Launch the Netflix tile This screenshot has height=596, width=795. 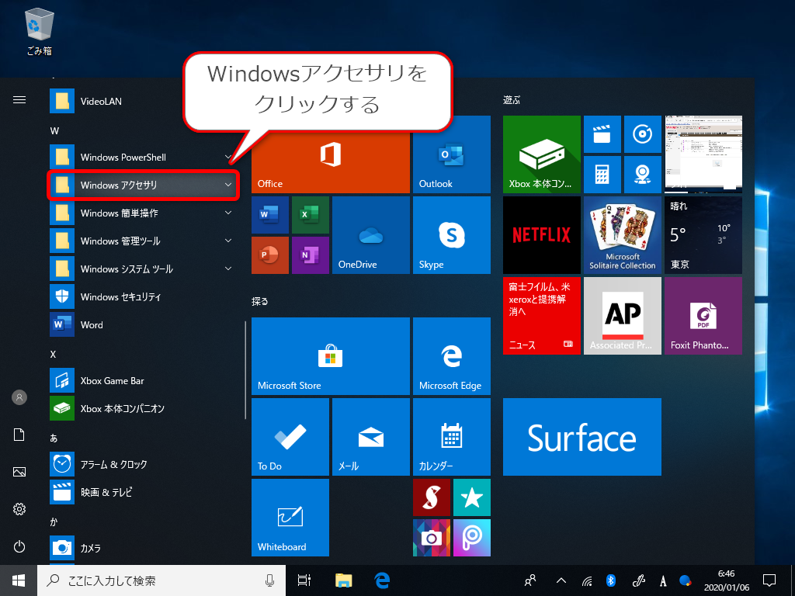[x=541, y=235]
